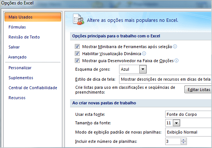Disable Habilitar Visualização Dinâmica checkbox

pyautogui.click(x=77, y=53)
